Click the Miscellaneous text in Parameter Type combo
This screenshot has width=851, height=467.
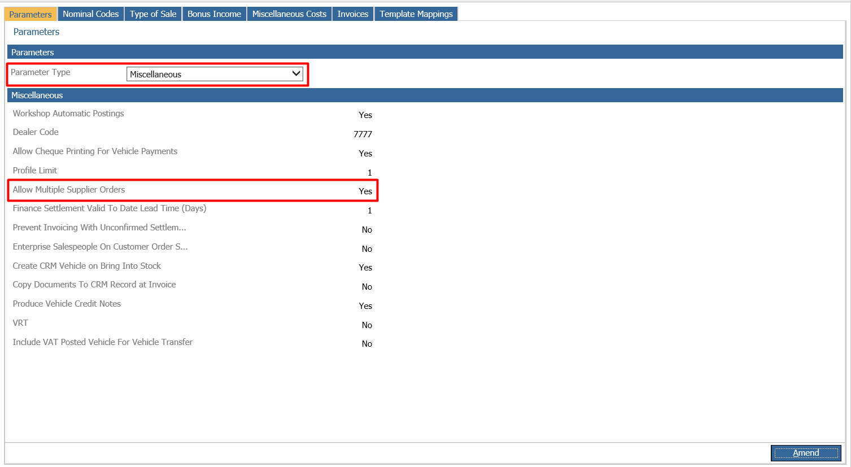pos(156,75)
